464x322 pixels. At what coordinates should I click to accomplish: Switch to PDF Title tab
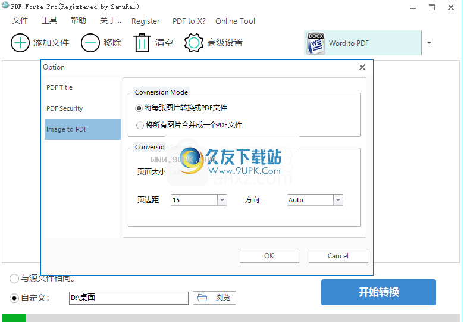tap(83, 87)
